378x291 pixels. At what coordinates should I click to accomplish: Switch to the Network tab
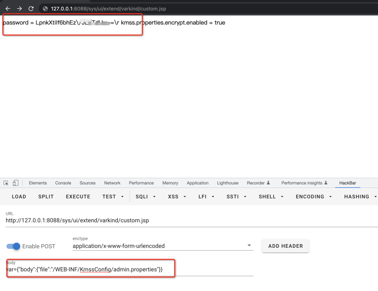click(x=112, y=183)
